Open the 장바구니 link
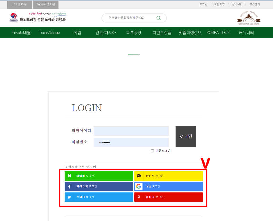The image size is (273, 221). tap(237, 4)
